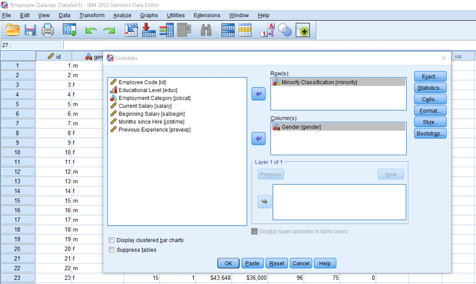Screen dimensions: 476x284
Task: Open the Statistics options button
Action: tap(430, 88)
